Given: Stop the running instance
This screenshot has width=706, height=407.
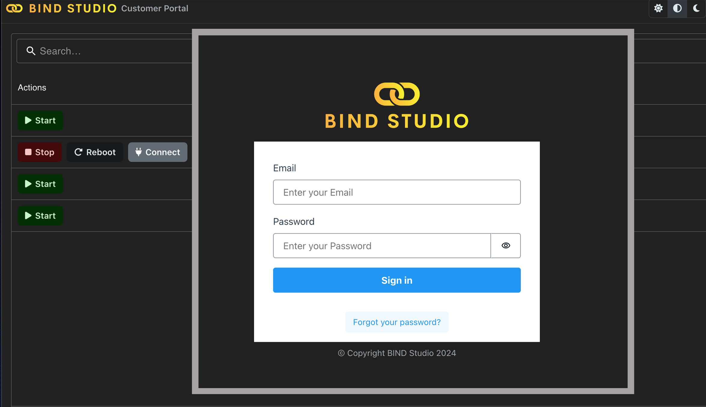Looking at the screenshot, I should pyautogui.click(x=40, y=152).
